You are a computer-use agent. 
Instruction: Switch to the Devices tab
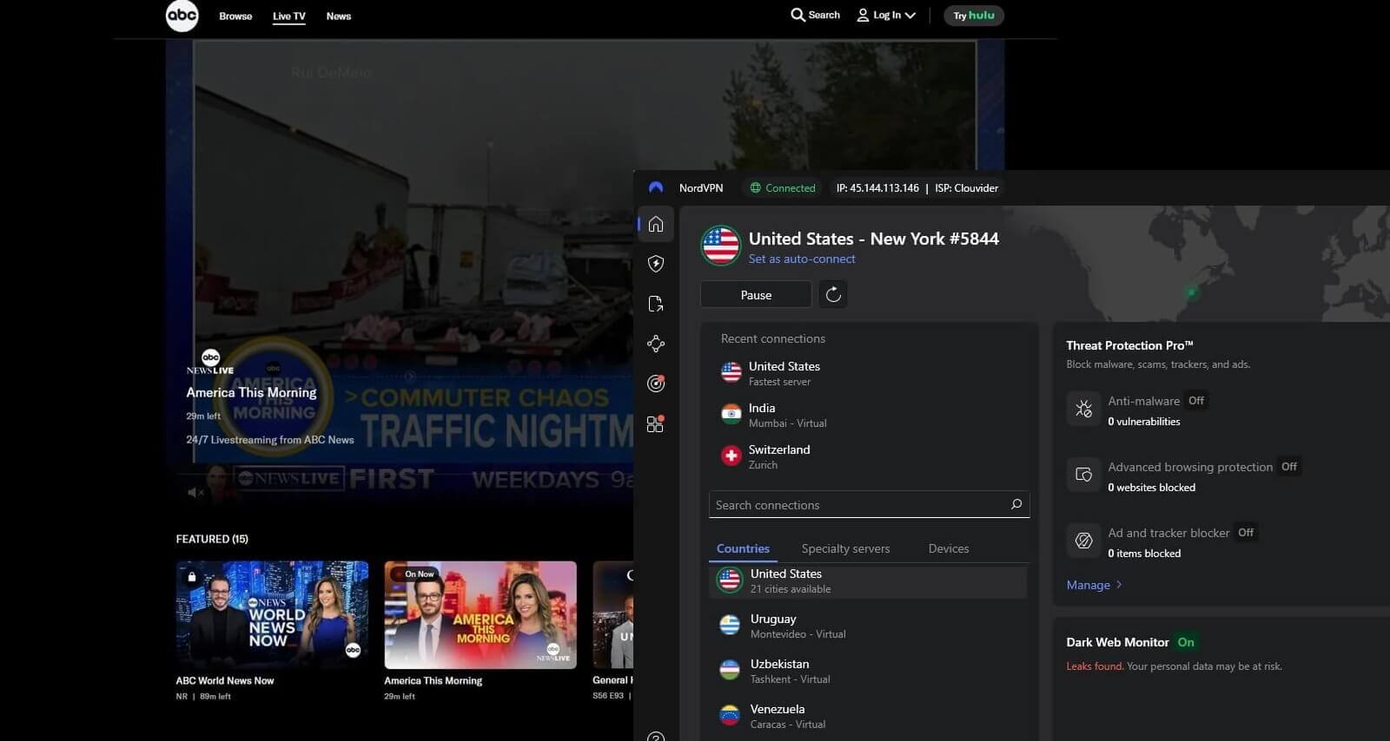949,548
